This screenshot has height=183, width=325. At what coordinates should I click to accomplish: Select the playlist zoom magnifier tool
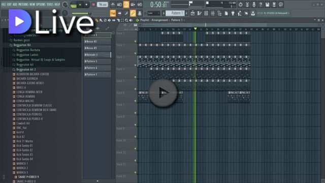tap(126, 20)
